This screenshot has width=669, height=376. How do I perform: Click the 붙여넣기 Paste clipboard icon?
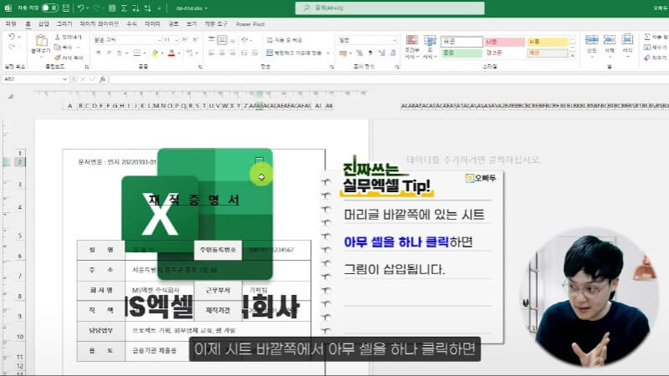pyautogui.click(x=41, y=41)
